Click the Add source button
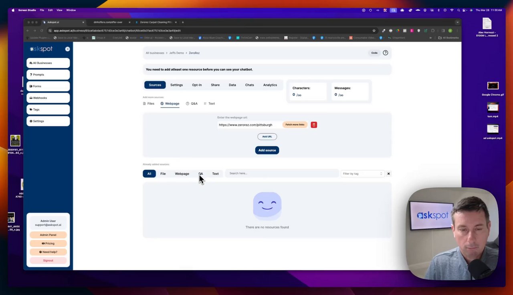This screenshot has width=513, height=295. pos(267,150)
